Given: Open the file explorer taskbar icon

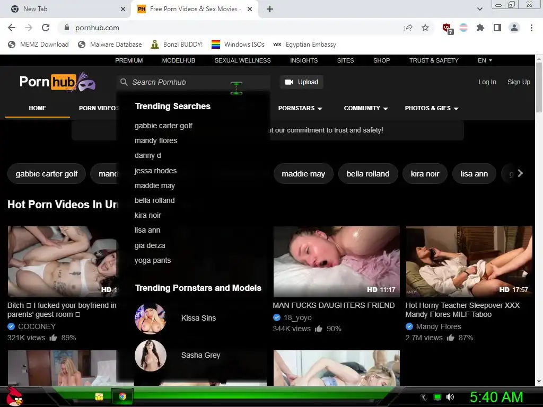Looking at the screenshot, I should [99, 396].
